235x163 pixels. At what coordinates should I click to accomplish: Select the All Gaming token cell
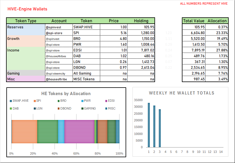tap(86, 73)
